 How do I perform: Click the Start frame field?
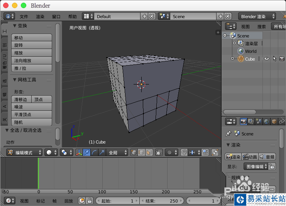(117, 201)
